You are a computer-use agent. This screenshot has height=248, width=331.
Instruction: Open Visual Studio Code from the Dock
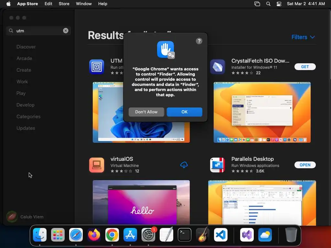(220, 235)
